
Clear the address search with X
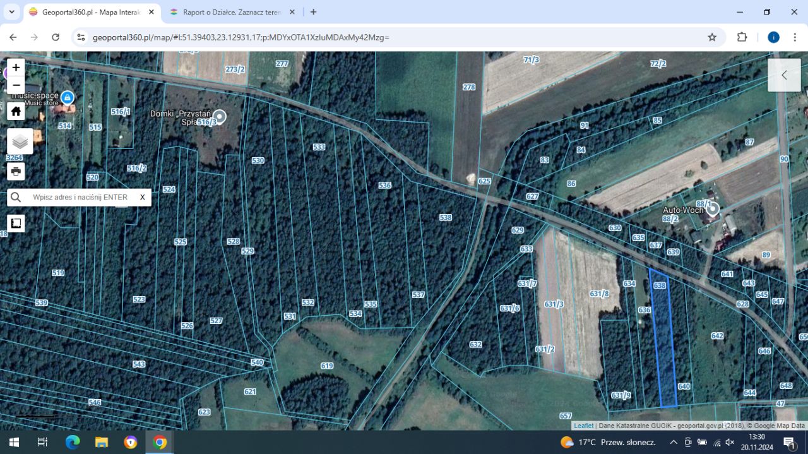pyautogui.click(x=143, y=197)
